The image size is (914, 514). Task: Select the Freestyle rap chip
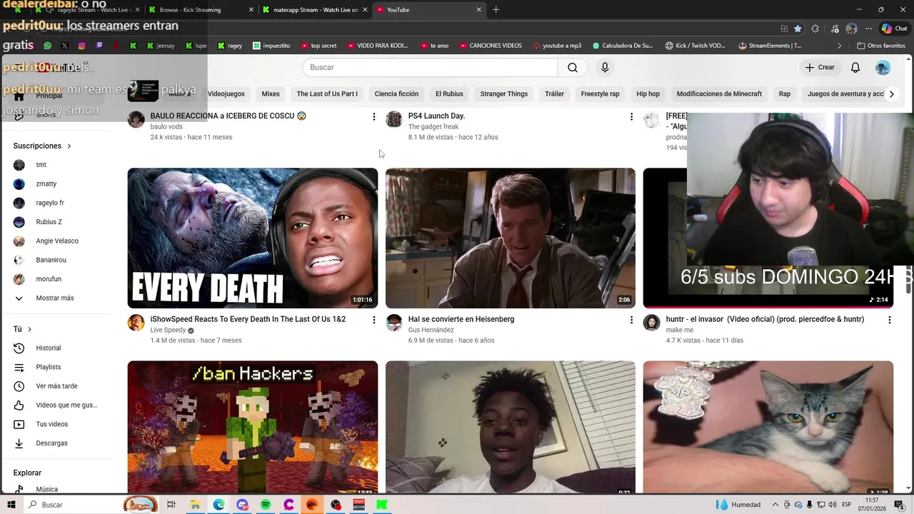click(x=600, y=94)
